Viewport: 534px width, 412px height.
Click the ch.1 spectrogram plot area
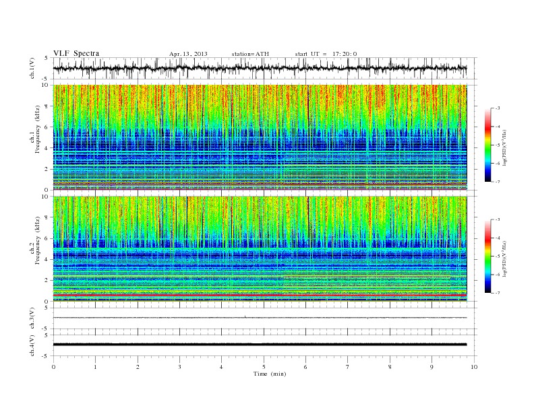[x=260, y=137]
